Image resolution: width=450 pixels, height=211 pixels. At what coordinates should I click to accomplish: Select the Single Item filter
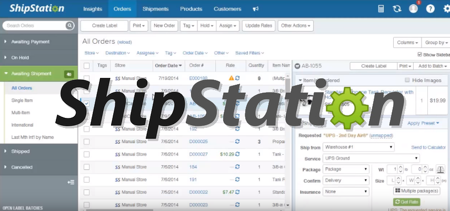tap(22, 101)
